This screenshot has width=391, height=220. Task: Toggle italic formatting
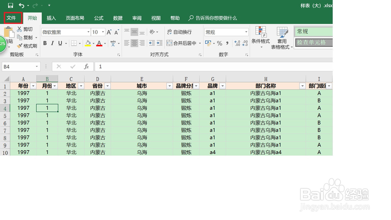pyautogui.click(x=52, y=43)
